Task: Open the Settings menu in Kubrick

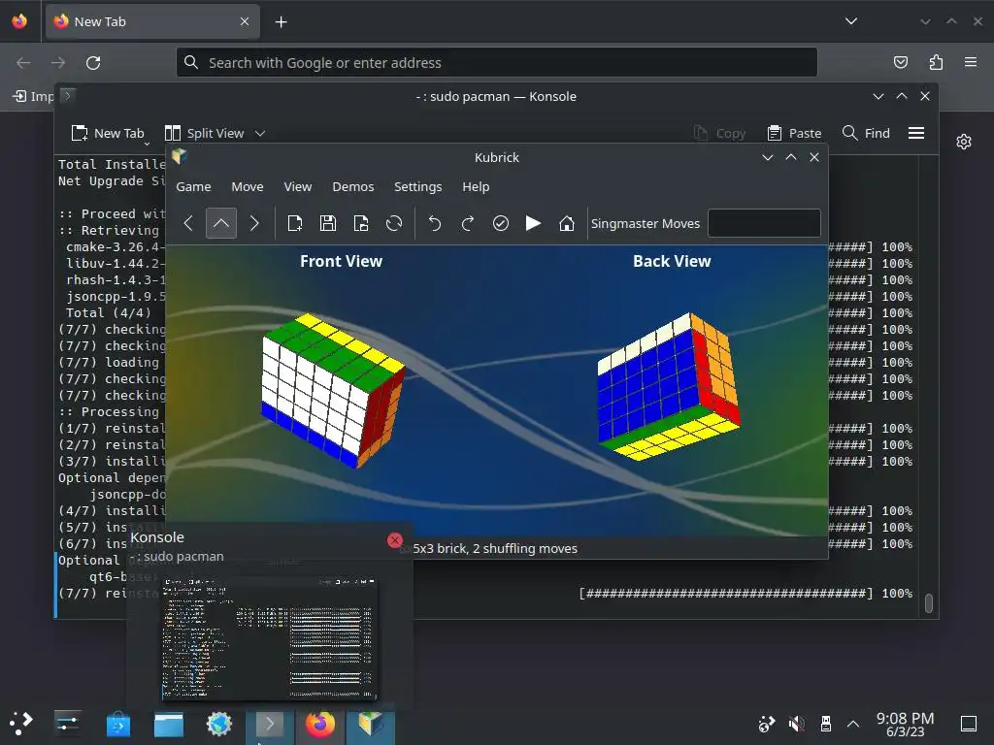Action: (x=417, y=187)
